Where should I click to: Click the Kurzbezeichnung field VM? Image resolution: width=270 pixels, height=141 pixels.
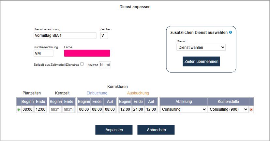point(43,53)
